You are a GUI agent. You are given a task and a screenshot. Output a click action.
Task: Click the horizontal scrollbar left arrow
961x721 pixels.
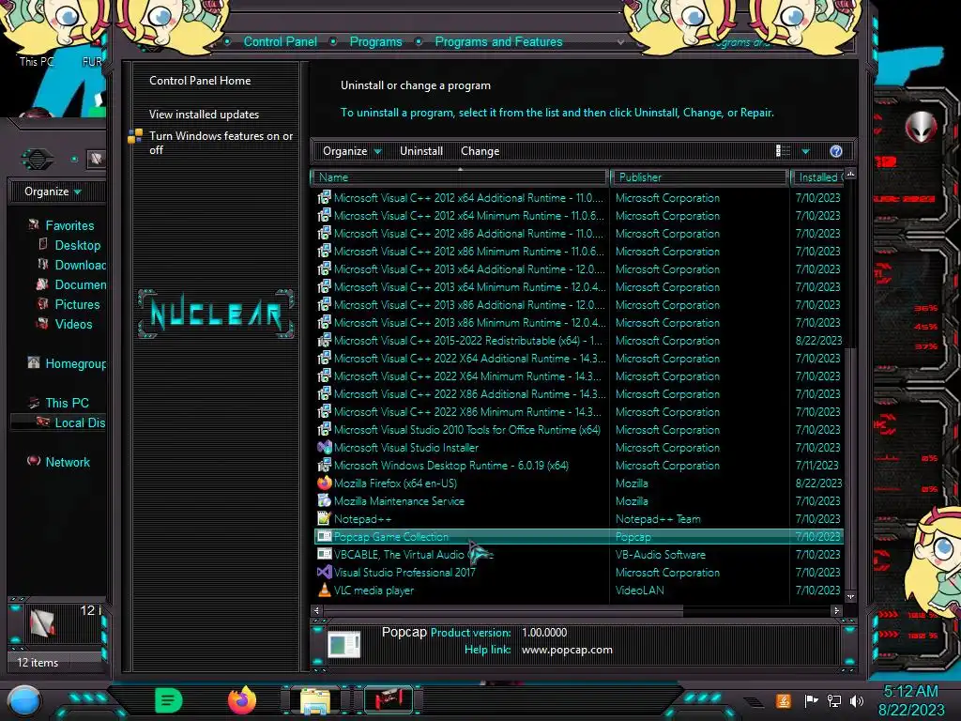317,610
